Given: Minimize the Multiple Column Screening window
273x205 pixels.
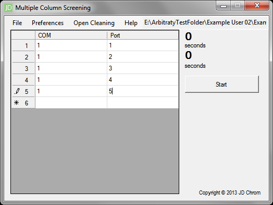Looking at the screenshot, I should [x=224, y=6].
